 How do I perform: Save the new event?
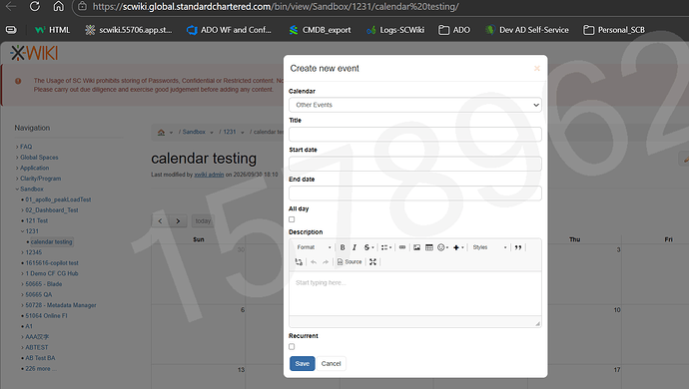coord(303,363)
